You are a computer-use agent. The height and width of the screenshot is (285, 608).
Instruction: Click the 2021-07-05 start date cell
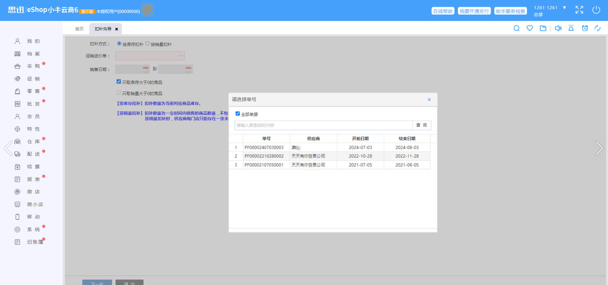pyautogui.click(x=360, y=165)
